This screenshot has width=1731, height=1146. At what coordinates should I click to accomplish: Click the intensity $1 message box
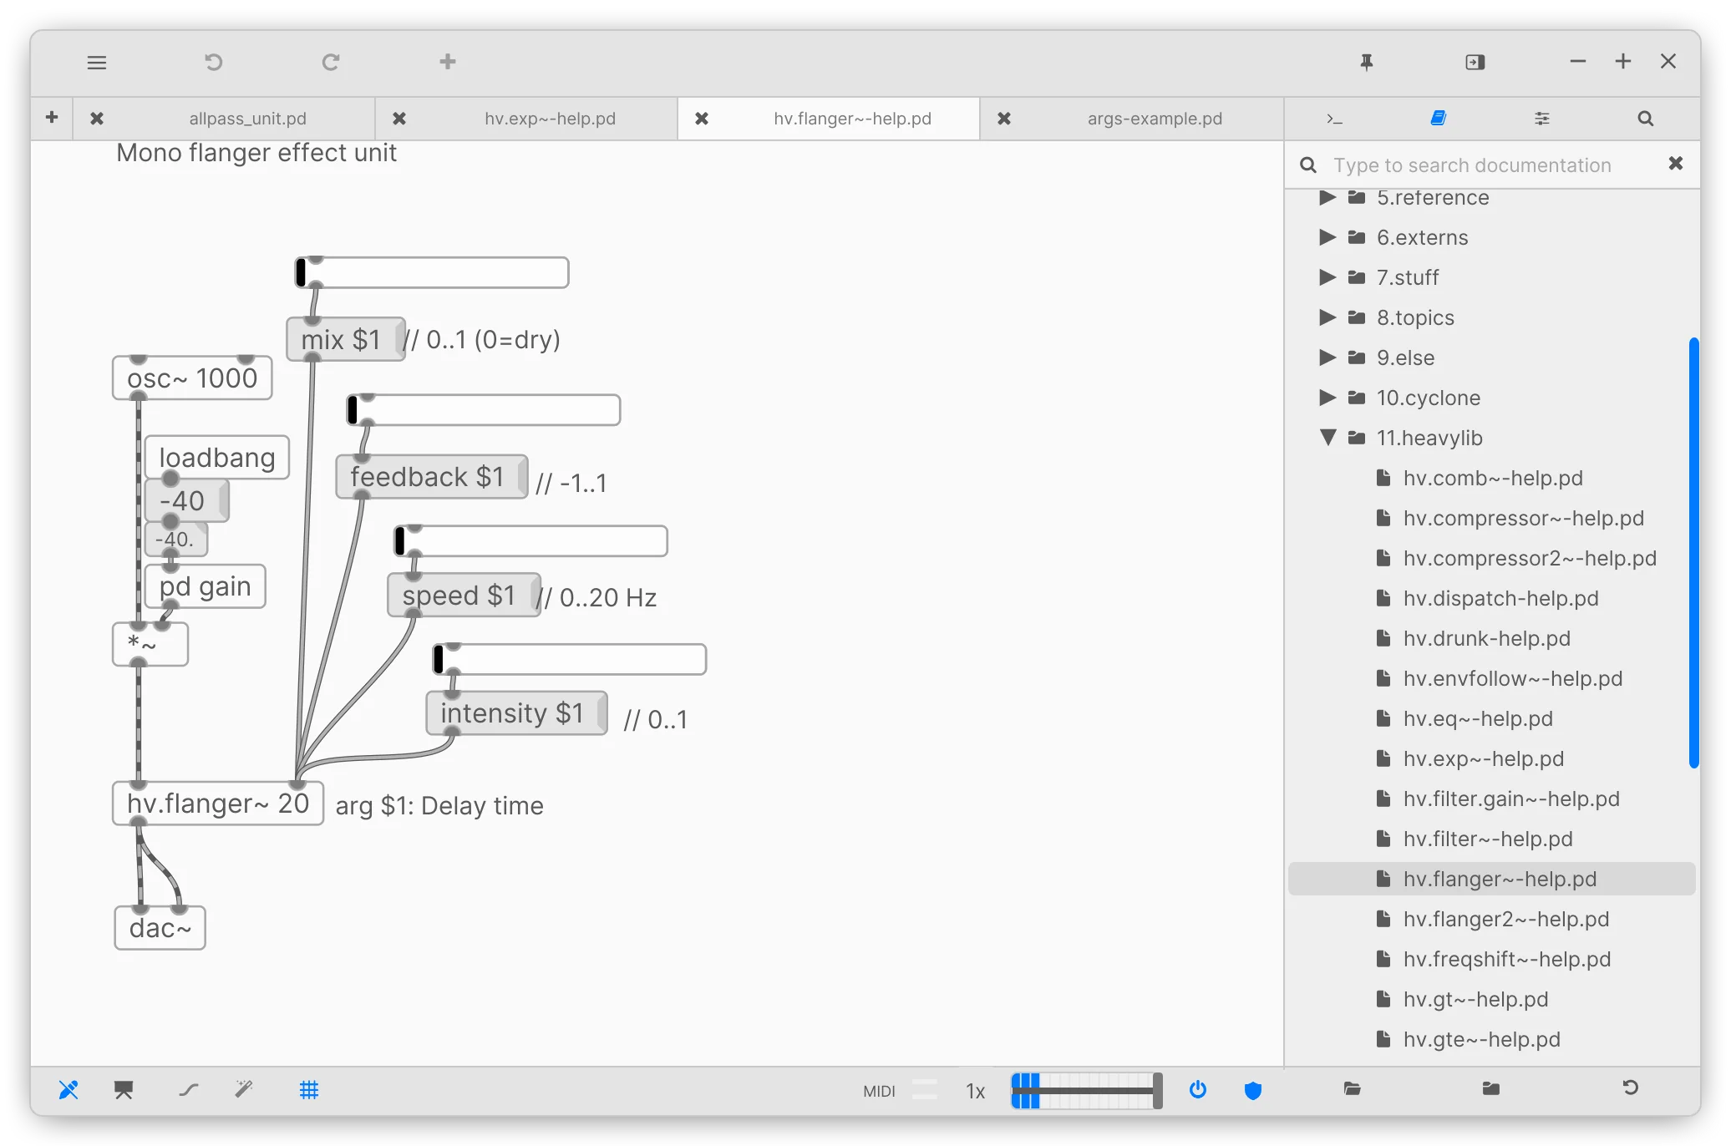(517, 713)
